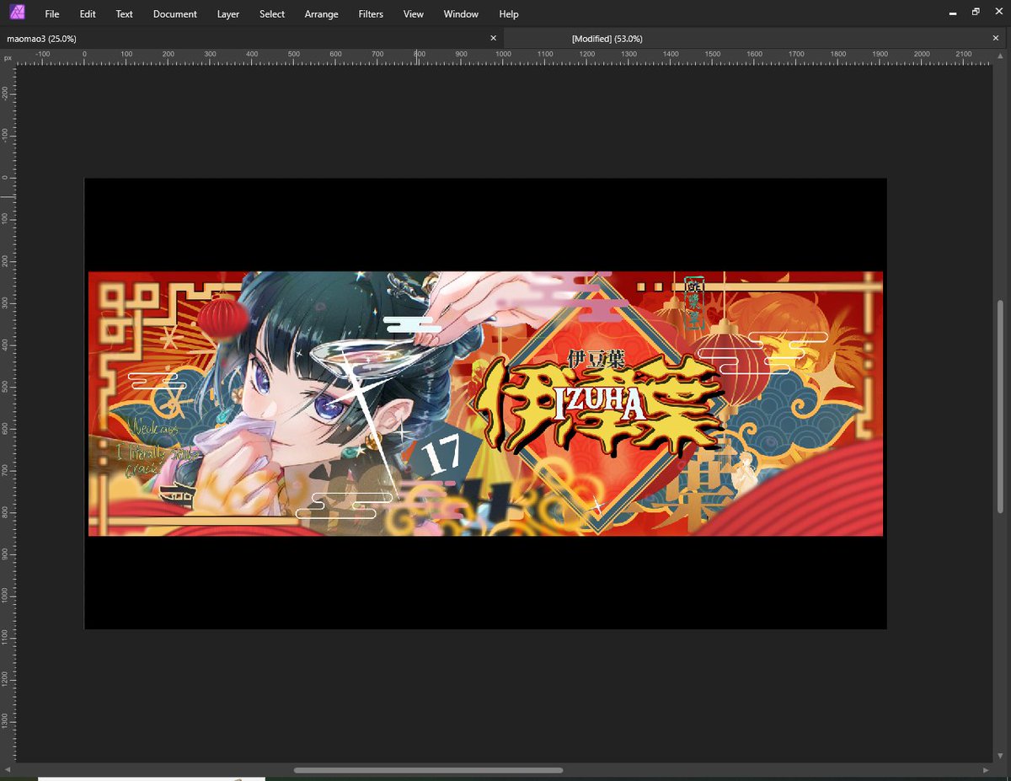
Task: Click the scroll right arrow
Action: [x=986, y=769]
